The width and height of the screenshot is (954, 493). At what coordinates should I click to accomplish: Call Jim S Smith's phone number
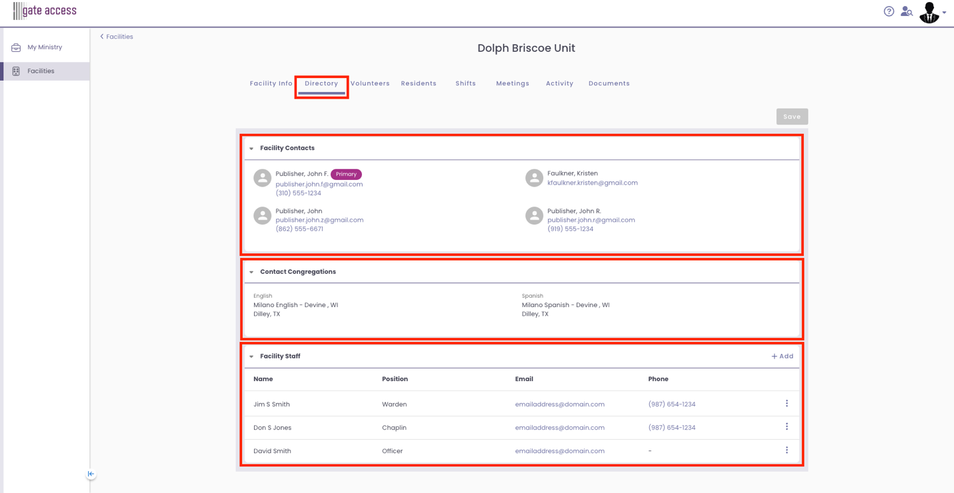[x=672, y=404]
